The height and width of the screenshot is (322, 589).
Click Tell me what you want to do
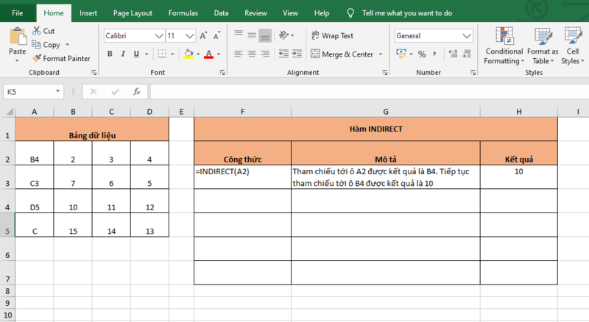(x=416, y=13)
